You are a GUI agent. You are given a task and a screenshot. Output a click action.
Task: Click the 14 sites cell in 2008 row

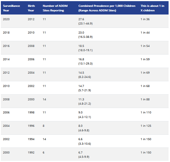click(x=44, y=99)
